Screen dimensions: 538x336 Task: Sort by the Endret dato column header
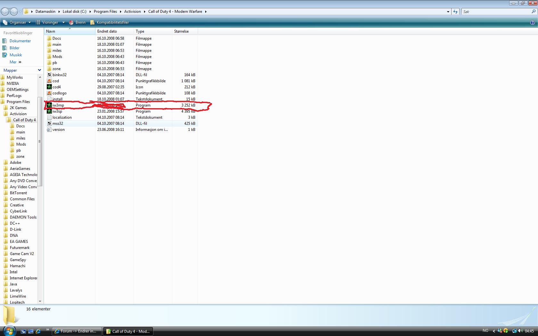coord(114,31)
